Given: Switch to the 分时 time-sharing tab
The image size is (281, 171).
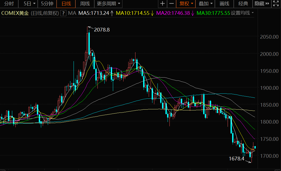Looking at the screenshot, I should (9, 4).
